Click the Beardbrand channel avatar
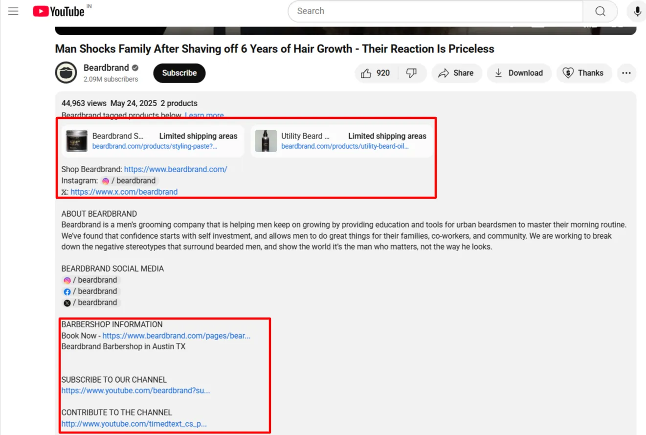646x435 pixels. pyautogui.click(x=67, y=72)
